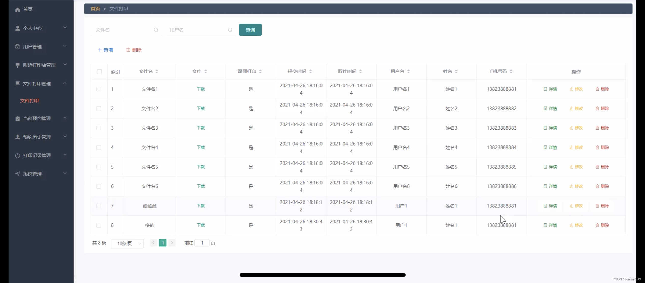Sort by 取件时间 column arrows
Image resolution: width=645 pixels, height=283 pixels.
pos(360,72)
